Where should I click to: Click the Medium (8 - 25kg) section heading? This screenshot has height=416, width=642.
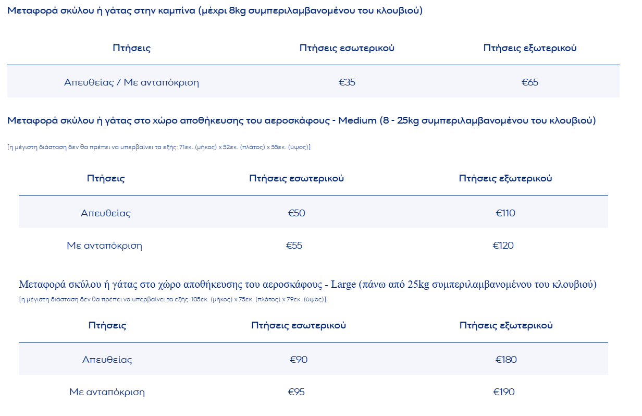[x=302, y=120]
